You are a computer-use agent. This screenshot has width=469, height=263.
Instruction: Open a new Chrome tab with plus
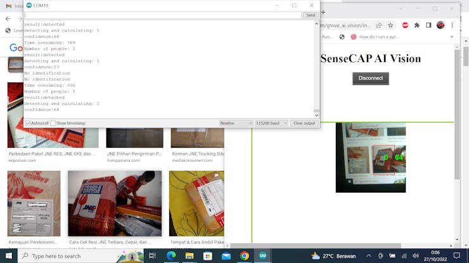click(323, 12)
